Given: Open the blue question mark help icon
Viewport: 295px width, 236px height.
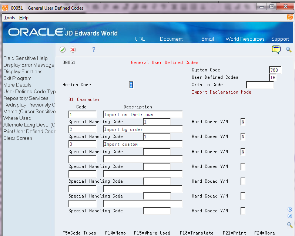Looking at the screenshot, I should [x=94, y=50].
